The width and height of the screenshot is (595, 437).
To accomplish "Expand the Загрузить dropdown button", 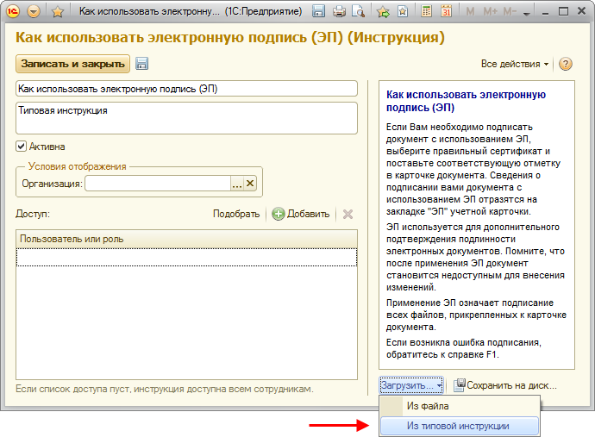I will click(412, 385).
